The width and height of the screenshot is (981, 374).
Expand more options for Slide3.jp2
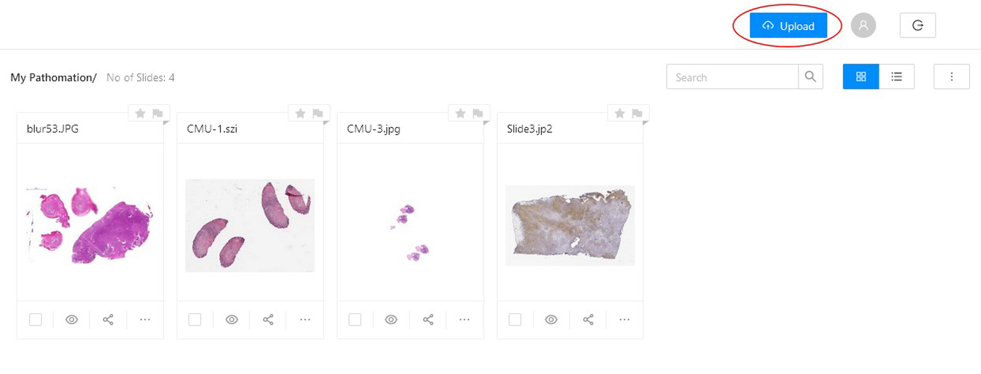coord(625,320)
